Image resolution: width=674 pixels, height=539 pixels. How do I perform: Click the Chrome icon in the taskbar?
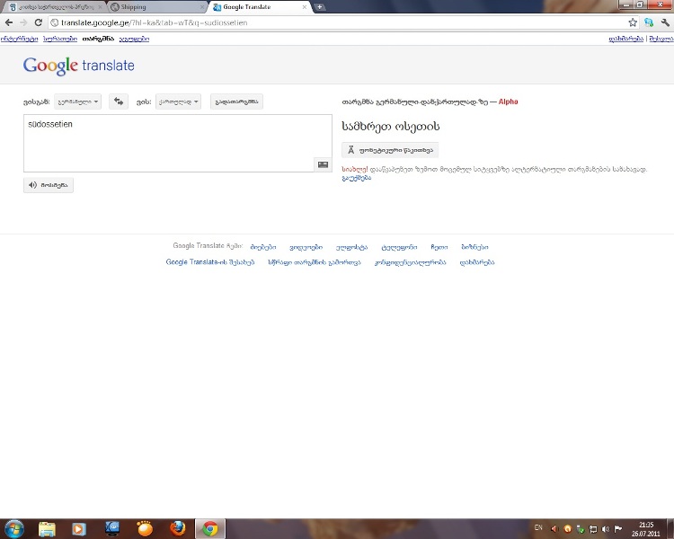[210, 529]
